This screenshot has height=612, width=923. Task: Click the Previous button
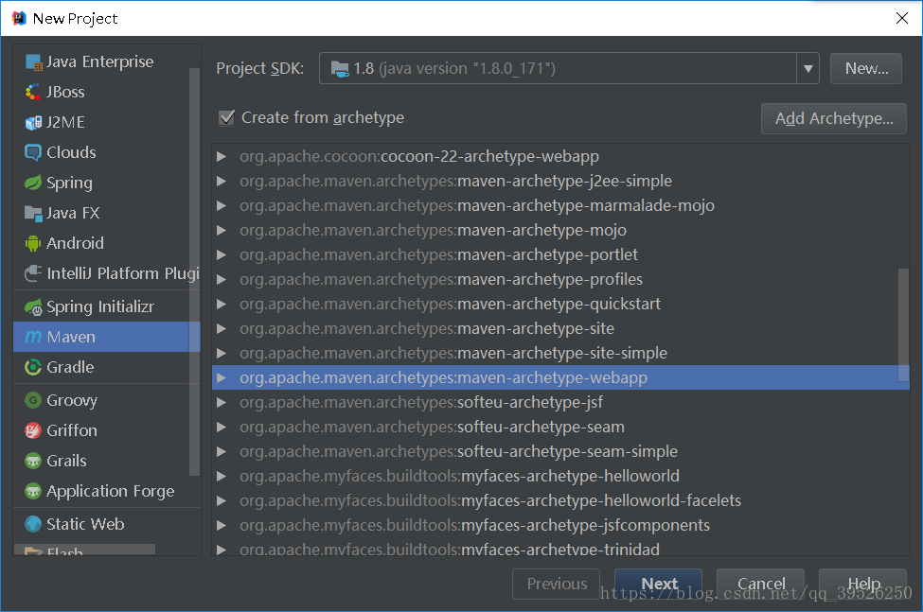(557, 584)
